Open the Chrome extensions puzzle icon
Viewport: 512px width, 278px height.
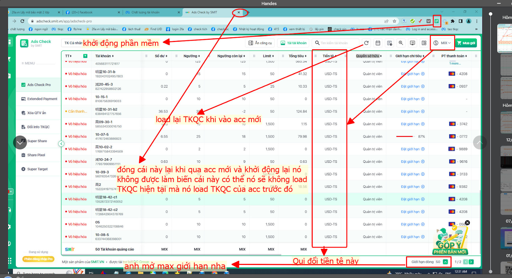pos(452,21)
